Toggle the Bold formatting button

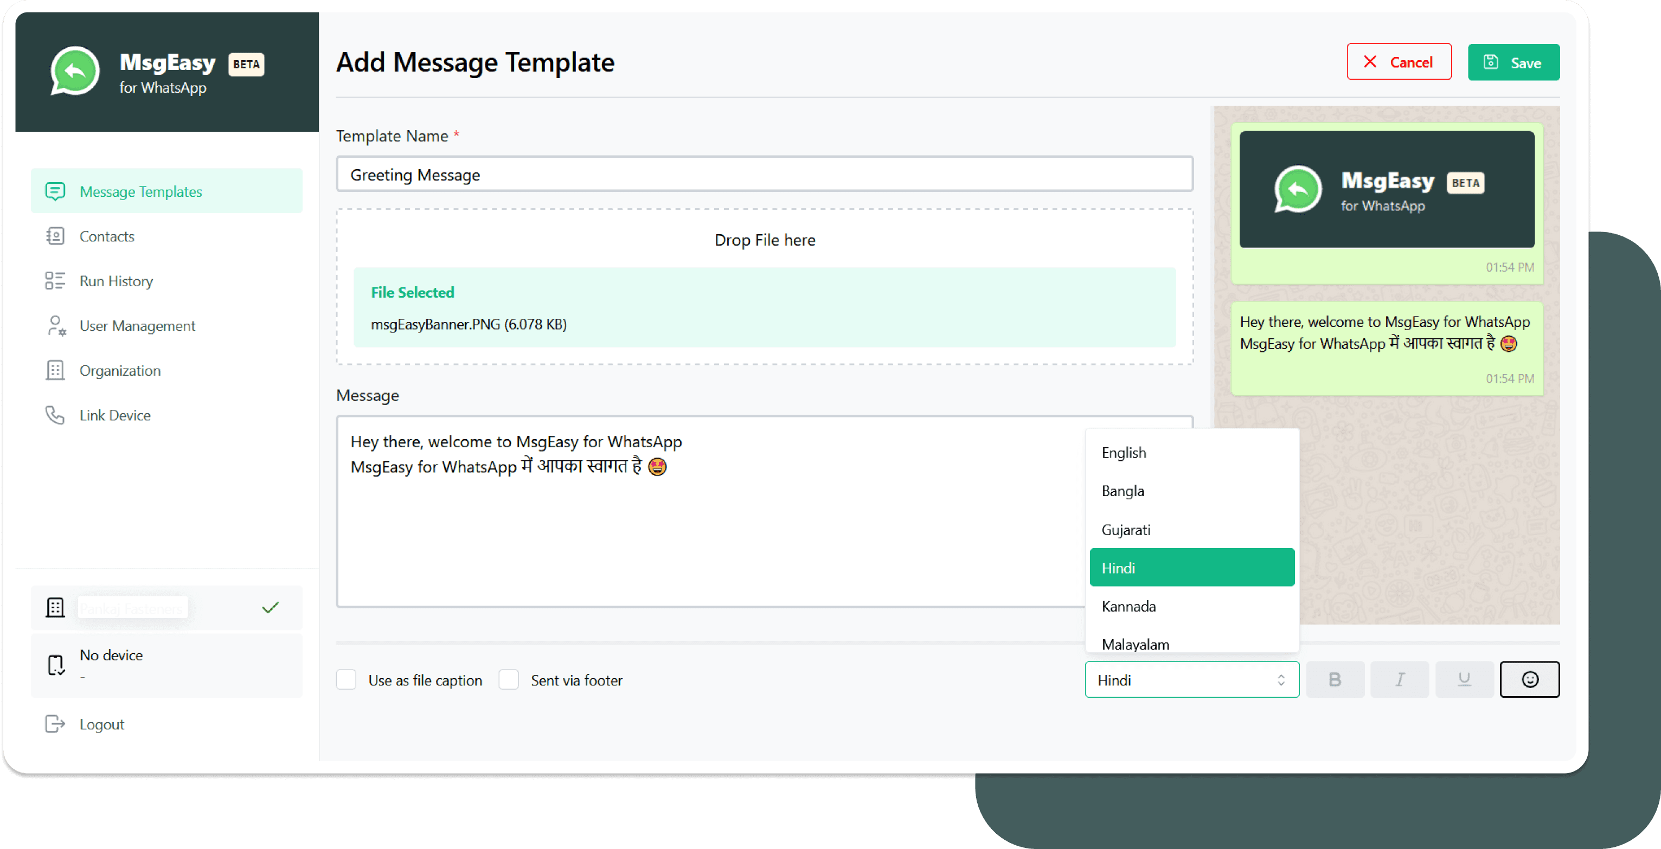coord(1334,679)
